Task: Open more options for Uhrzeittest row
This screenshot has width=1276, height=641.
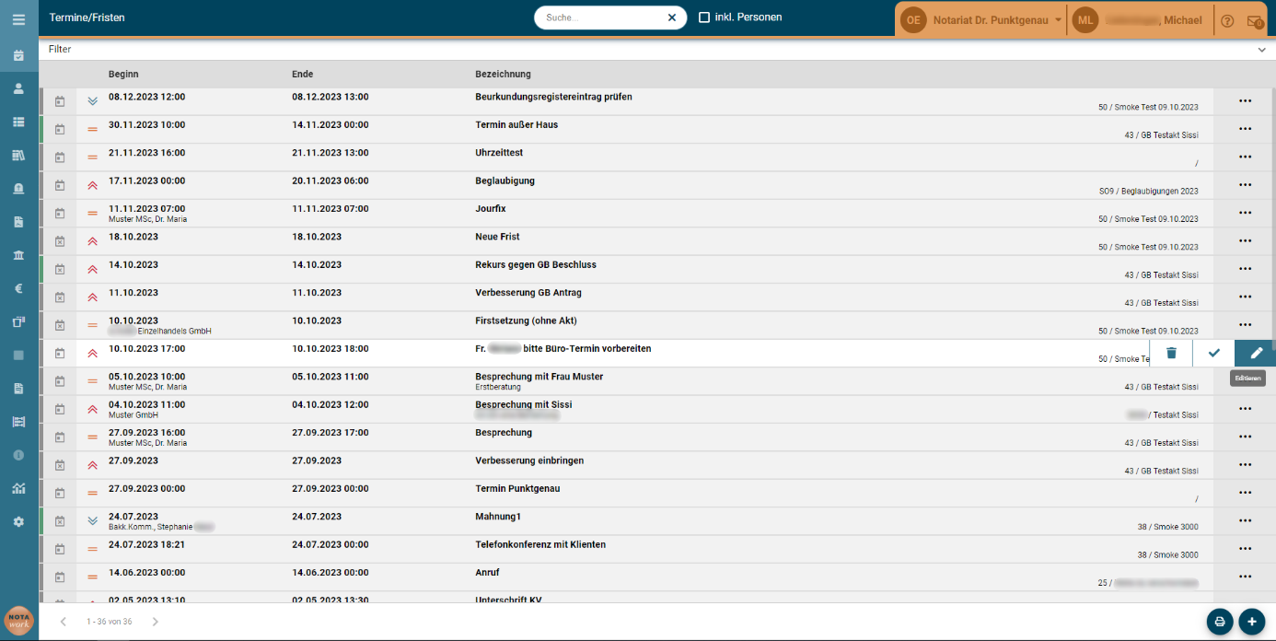Action: pyautogui.click(x=1246, y=157)
